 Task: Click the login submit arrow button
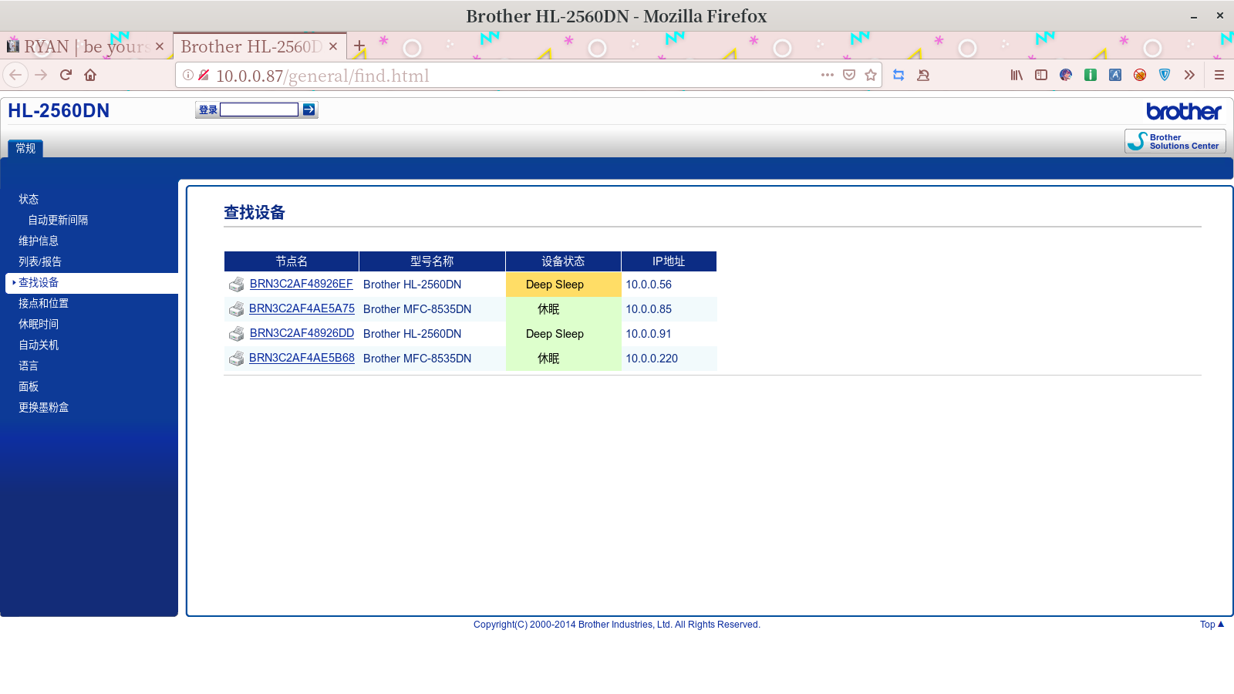(308, 109)
